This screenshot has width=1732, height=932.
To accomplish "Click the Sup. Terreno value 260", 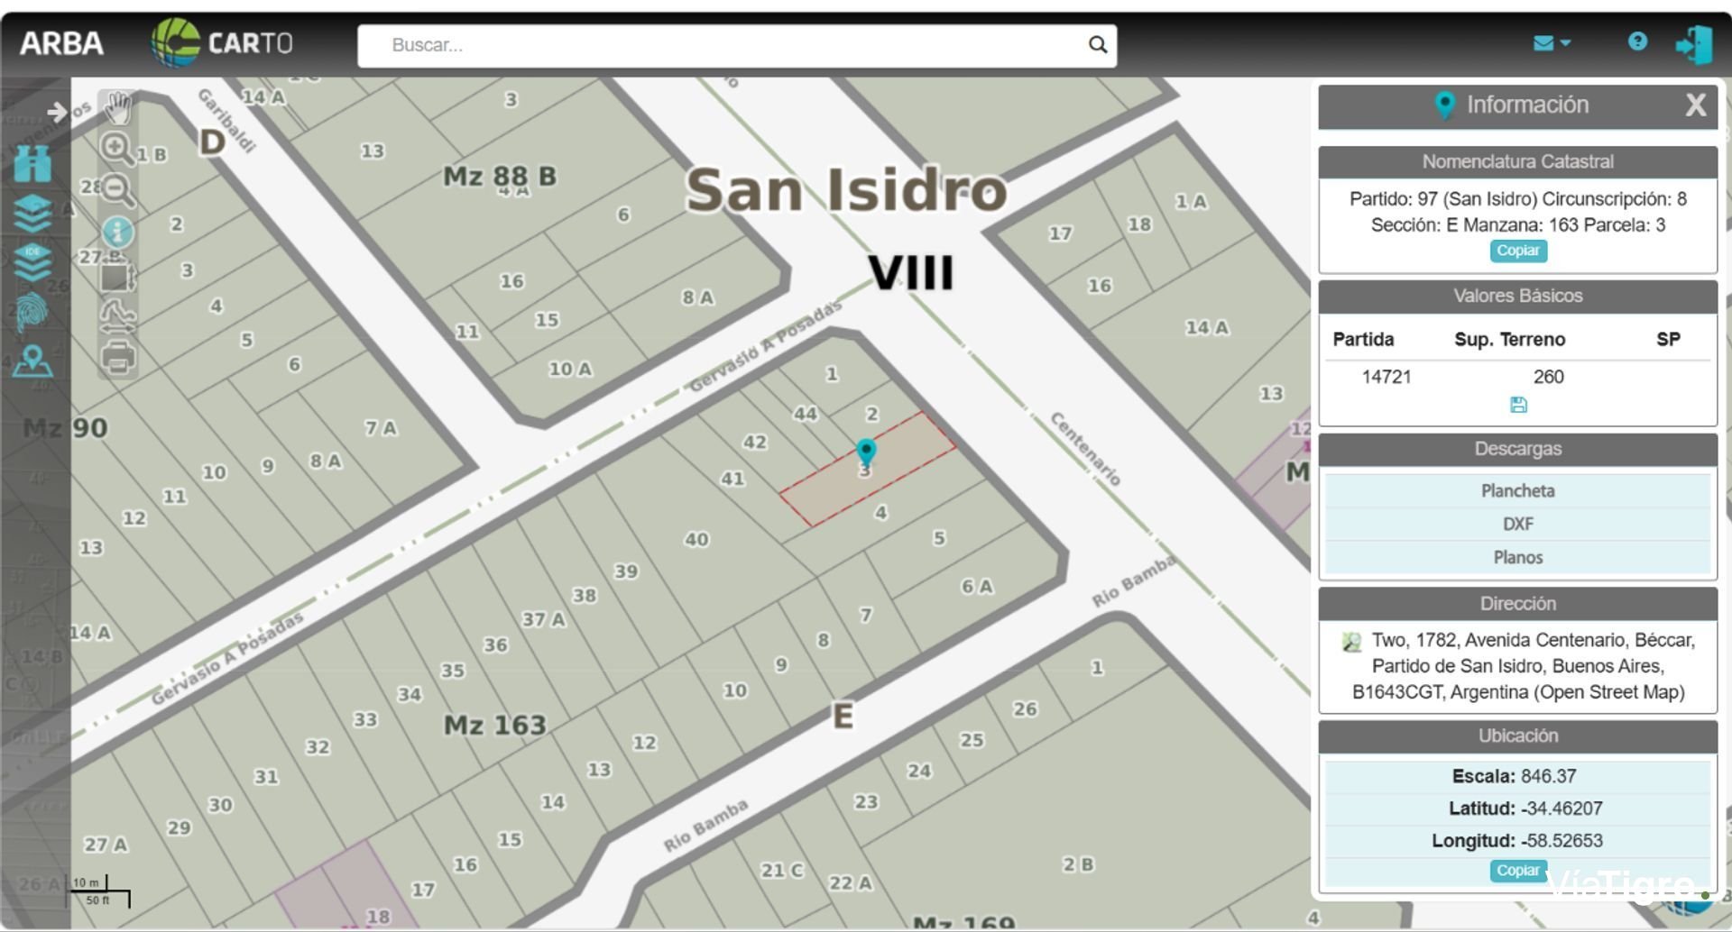I will pos(1548,377).
